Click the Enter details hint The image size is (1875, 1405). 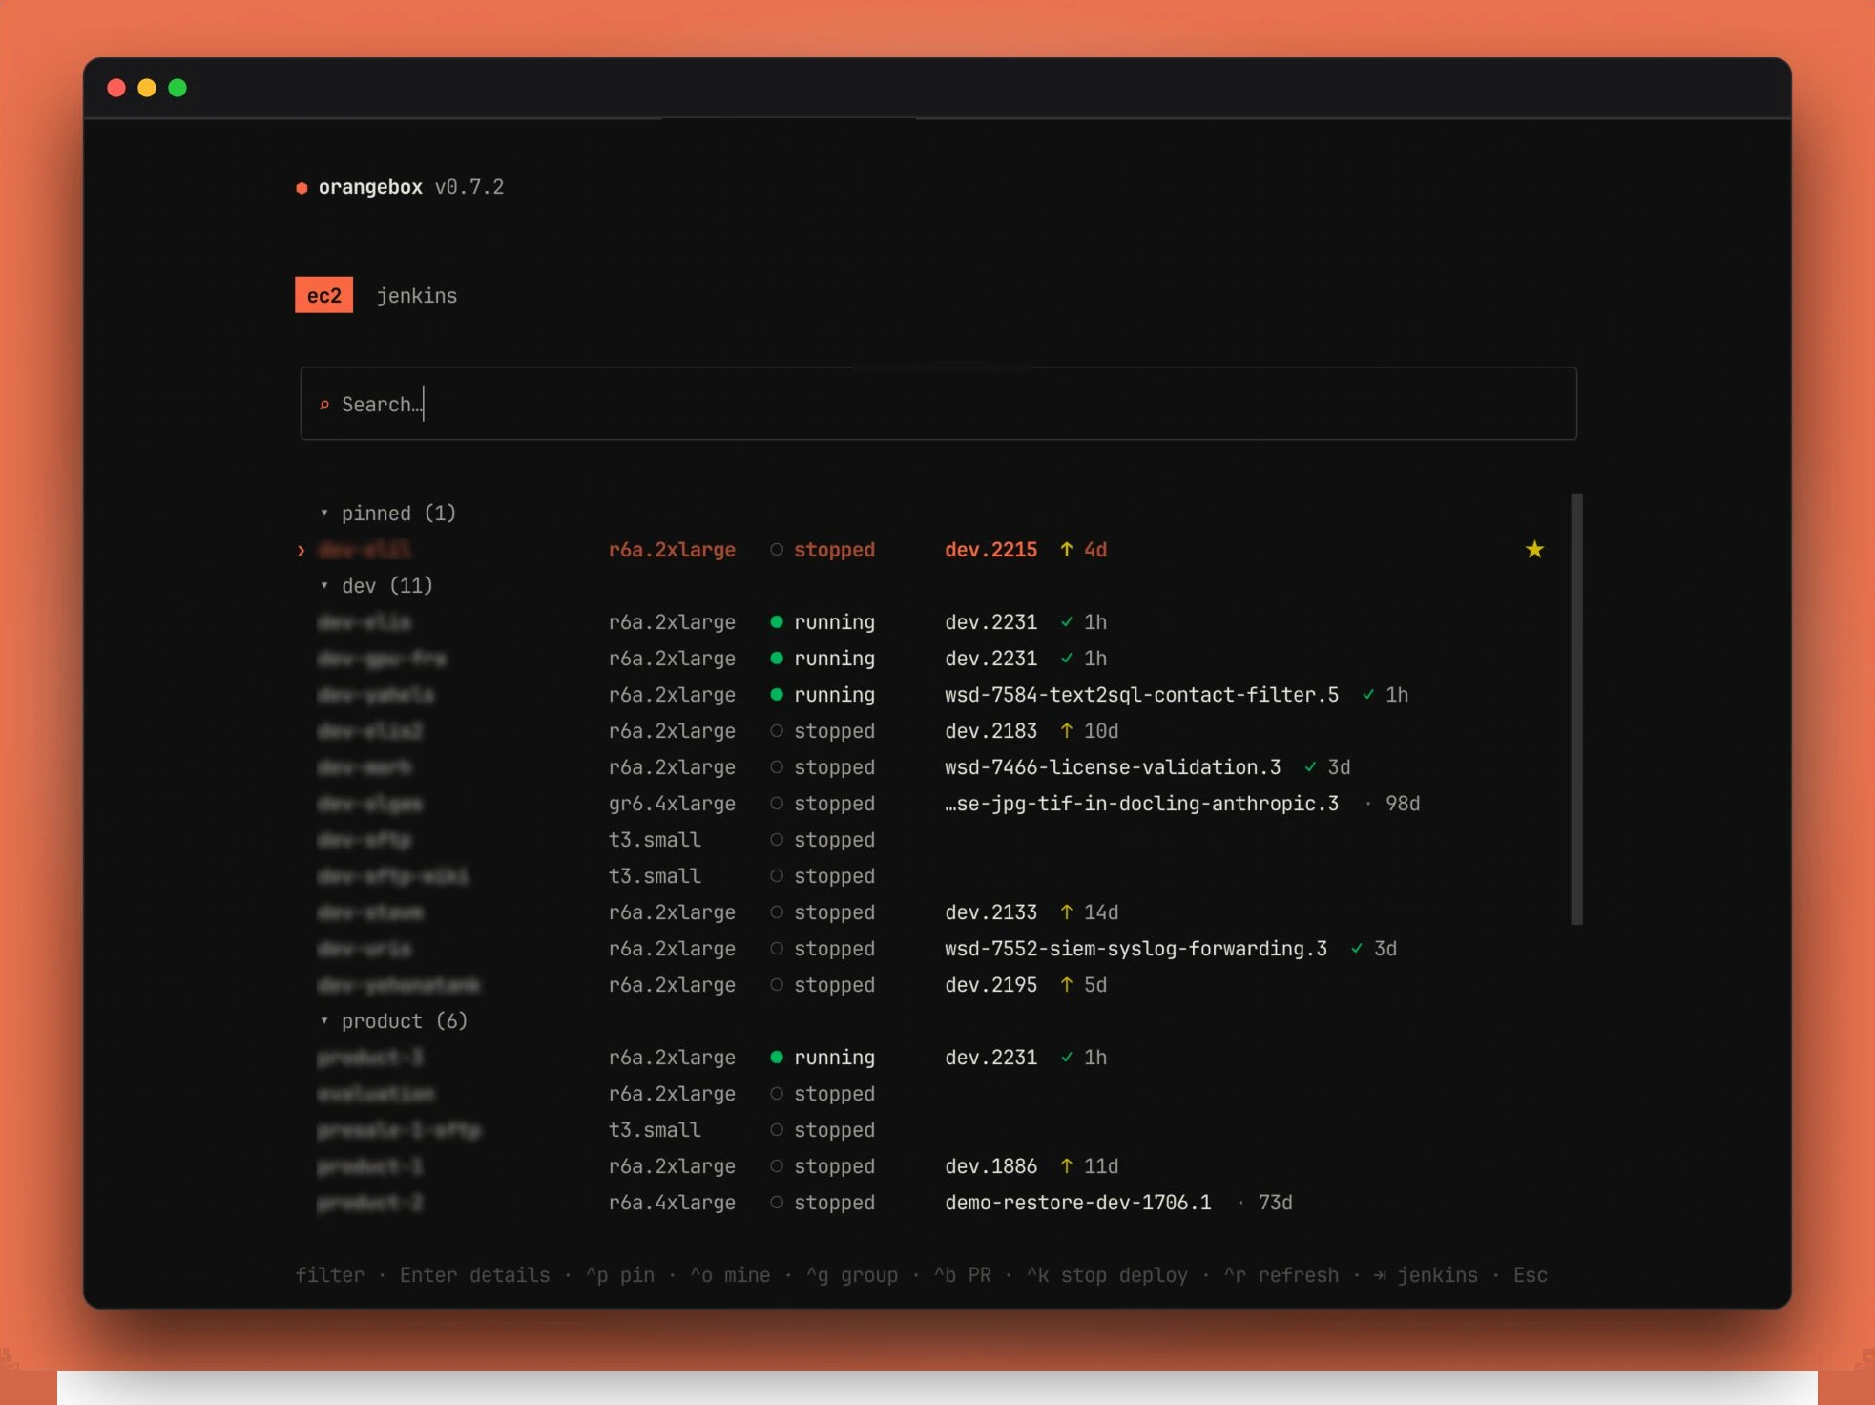(474, 1275)
